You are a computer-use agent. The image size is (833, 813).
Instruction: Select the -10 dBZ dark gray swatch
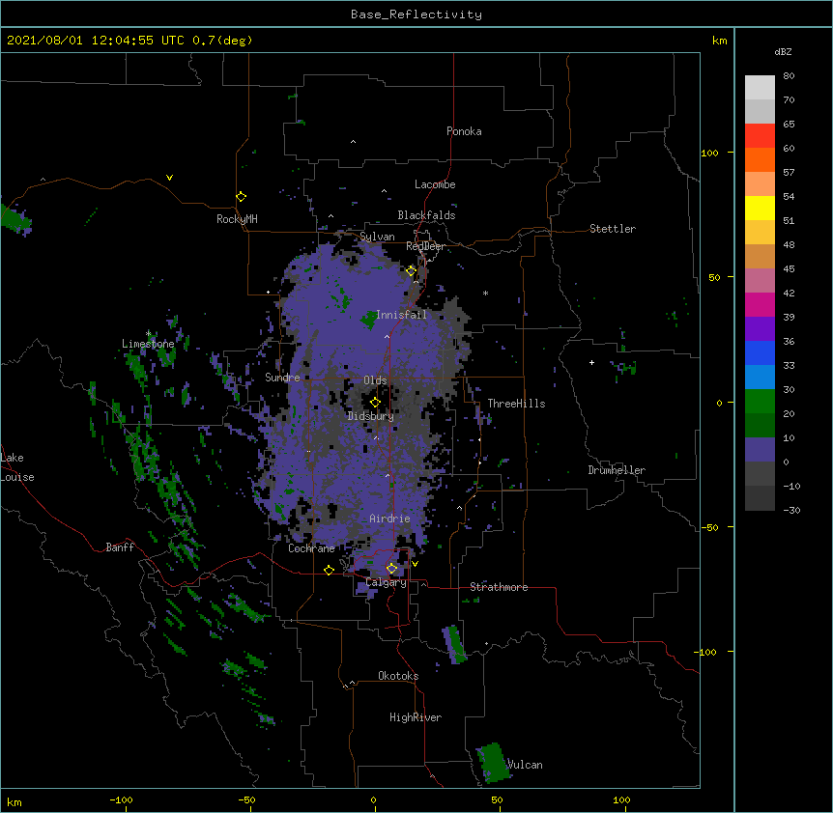point(760,497)
